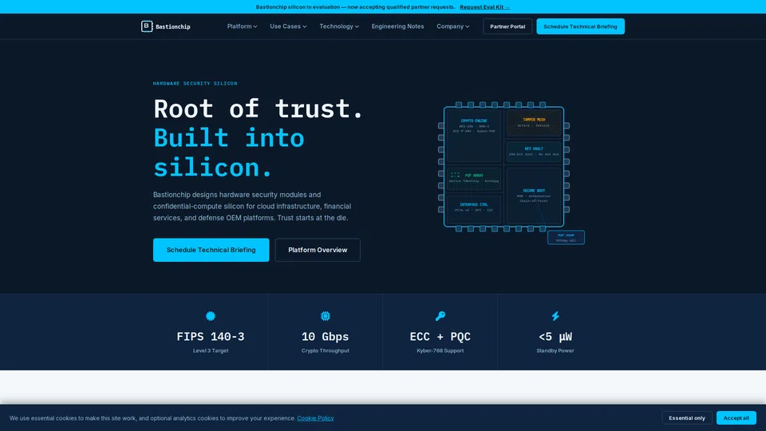Accept all cookies
Image resolution: width=766 pixels, height=431 pixels.
click(736, 417)
